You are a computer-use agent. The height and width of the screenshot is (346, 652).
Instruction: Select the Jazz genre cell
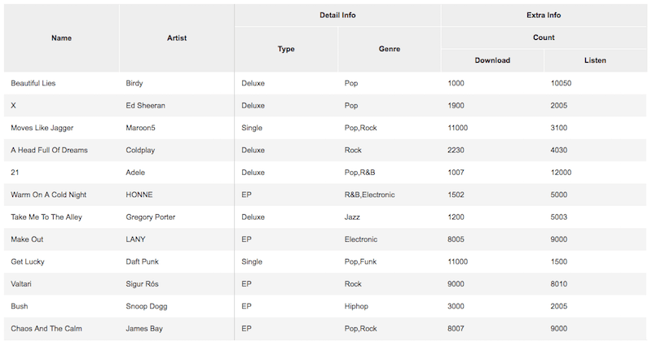click(354, 217)
